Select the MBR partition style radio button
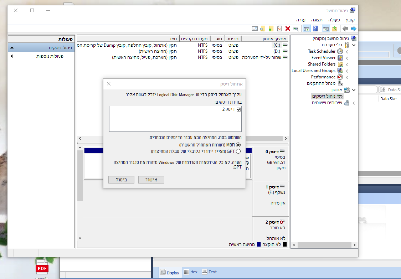This screenshot has height=279, width=401. tap(238, 145)
